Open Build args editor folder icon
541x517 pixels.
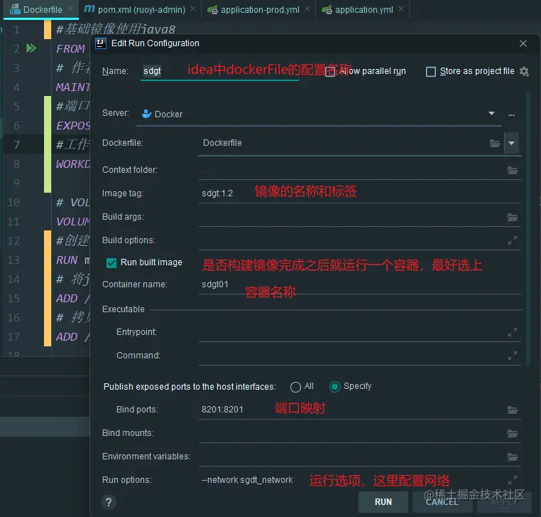click(513, 218)
